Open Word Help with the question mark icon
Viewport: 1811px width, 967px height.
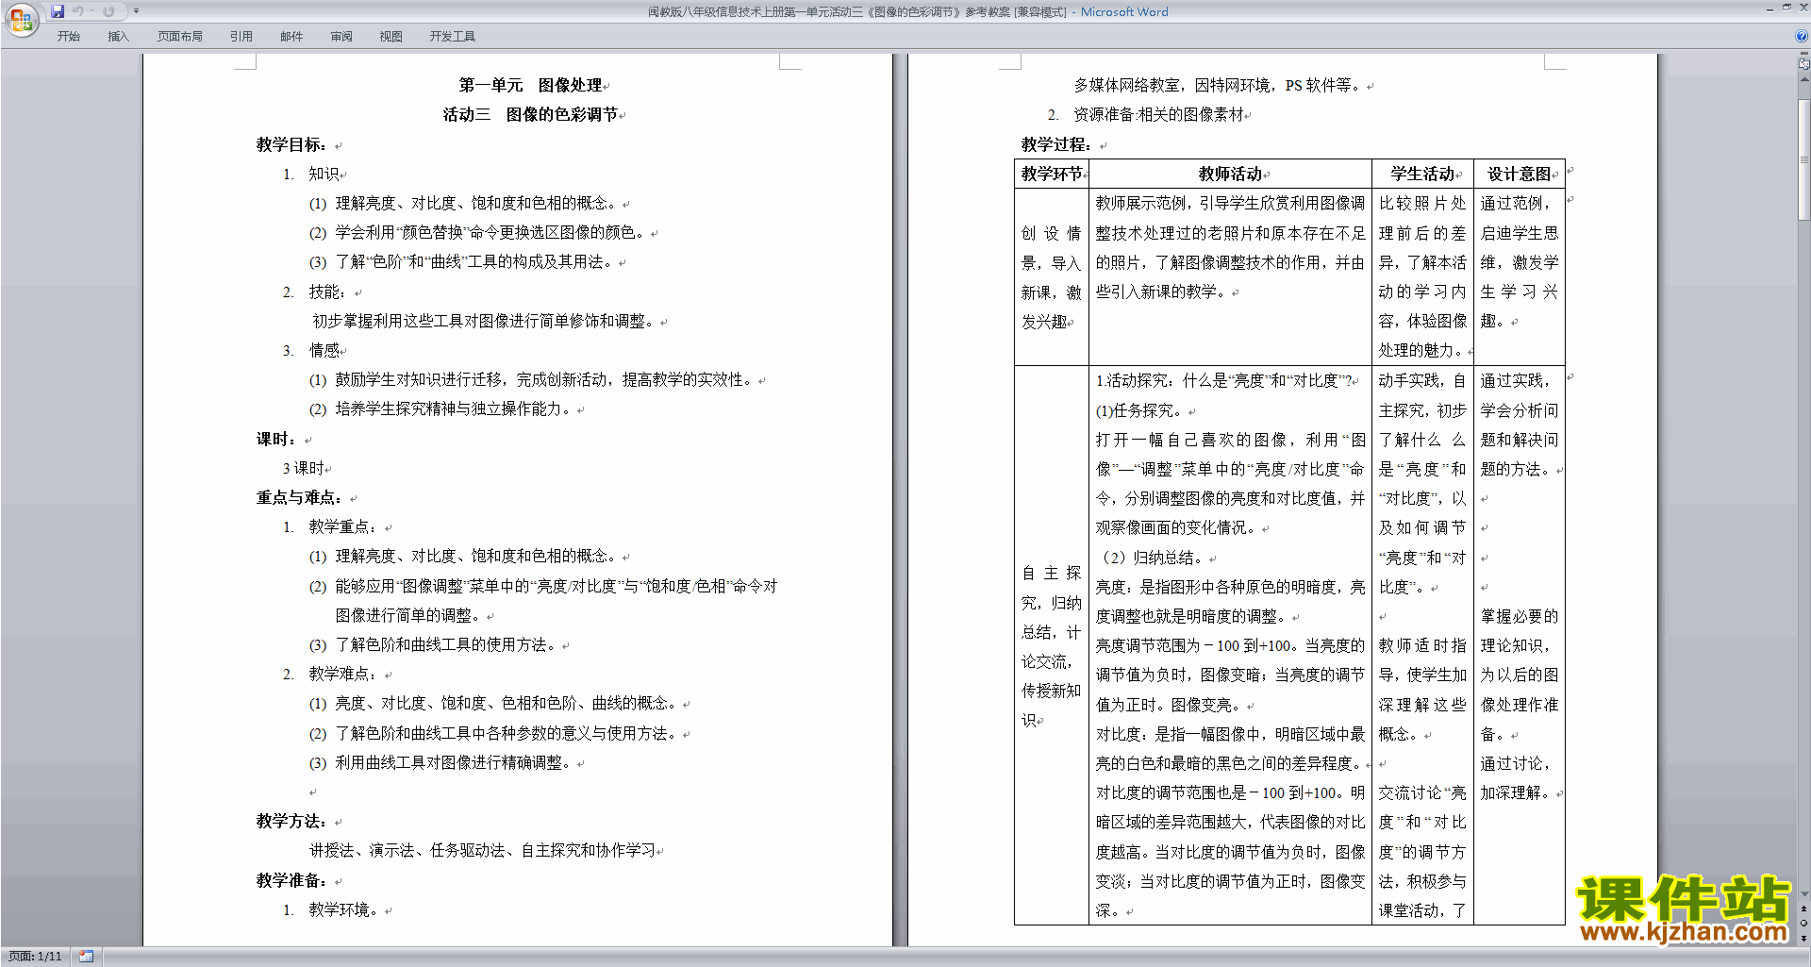point(1802,36)
